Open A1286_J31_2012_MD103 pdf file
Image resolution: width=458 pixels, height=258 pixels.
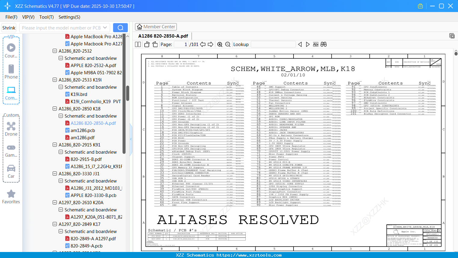click(x=94, y=188)
